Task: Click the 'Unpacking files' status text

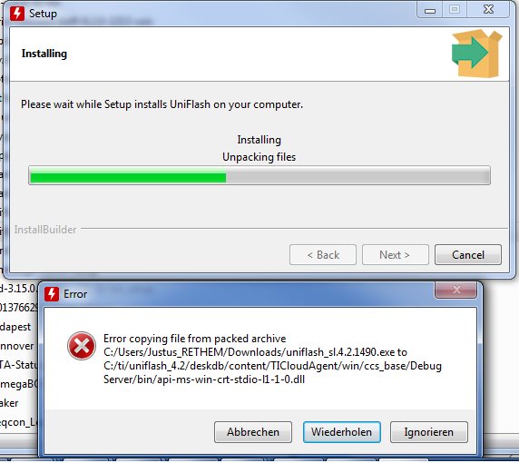Action: click(259, 157)
